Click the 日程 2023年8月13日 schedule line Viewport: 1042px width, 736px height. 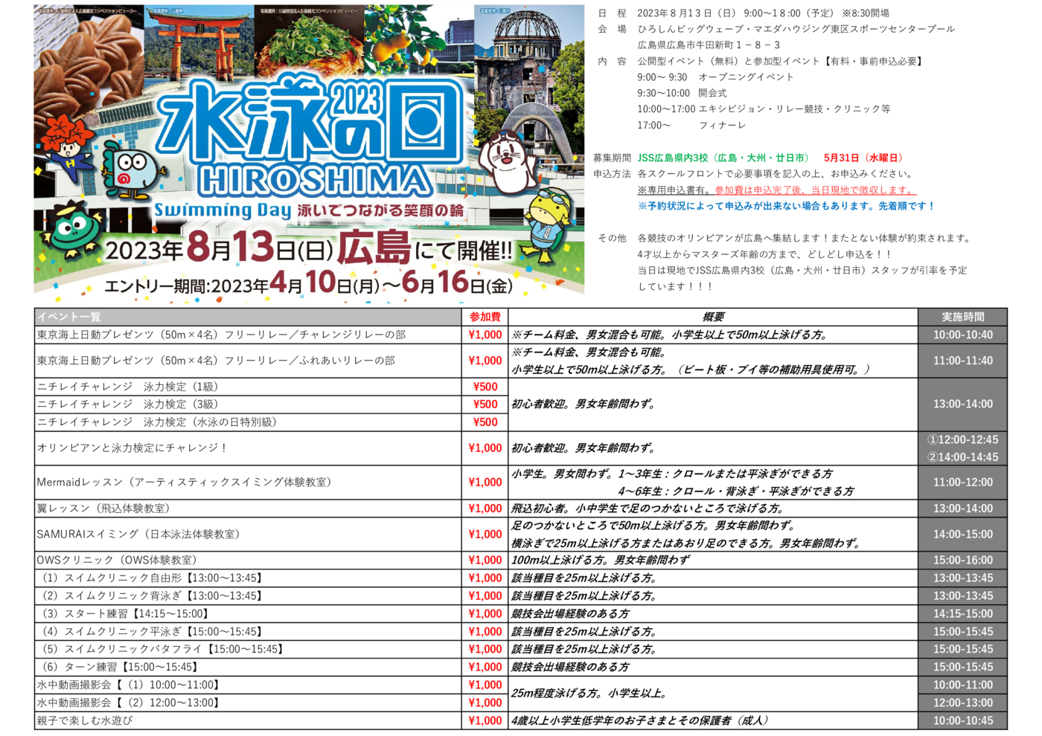(x=744, y=13)
